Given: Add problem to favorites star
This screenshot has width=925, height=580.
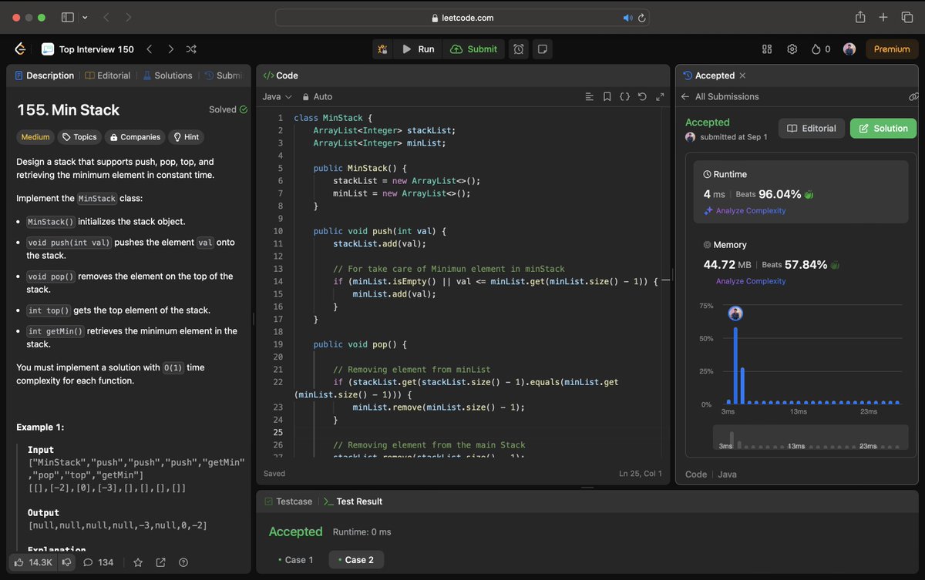Looking at the screenshot, I should tap(138, 562).
